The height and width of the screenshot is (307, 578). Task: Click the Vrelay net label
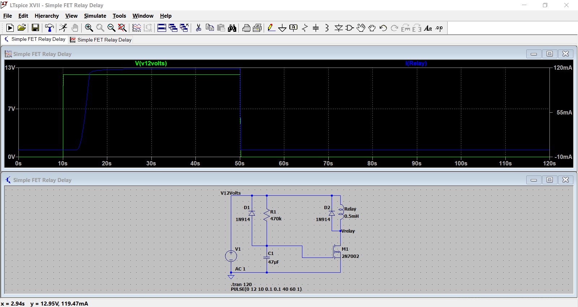pos(348,231)
